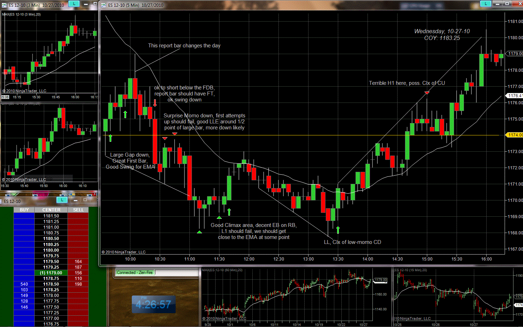Click the CENTER header to recenter price ladder
Viewport: 523px width, 327px height.
51,210
